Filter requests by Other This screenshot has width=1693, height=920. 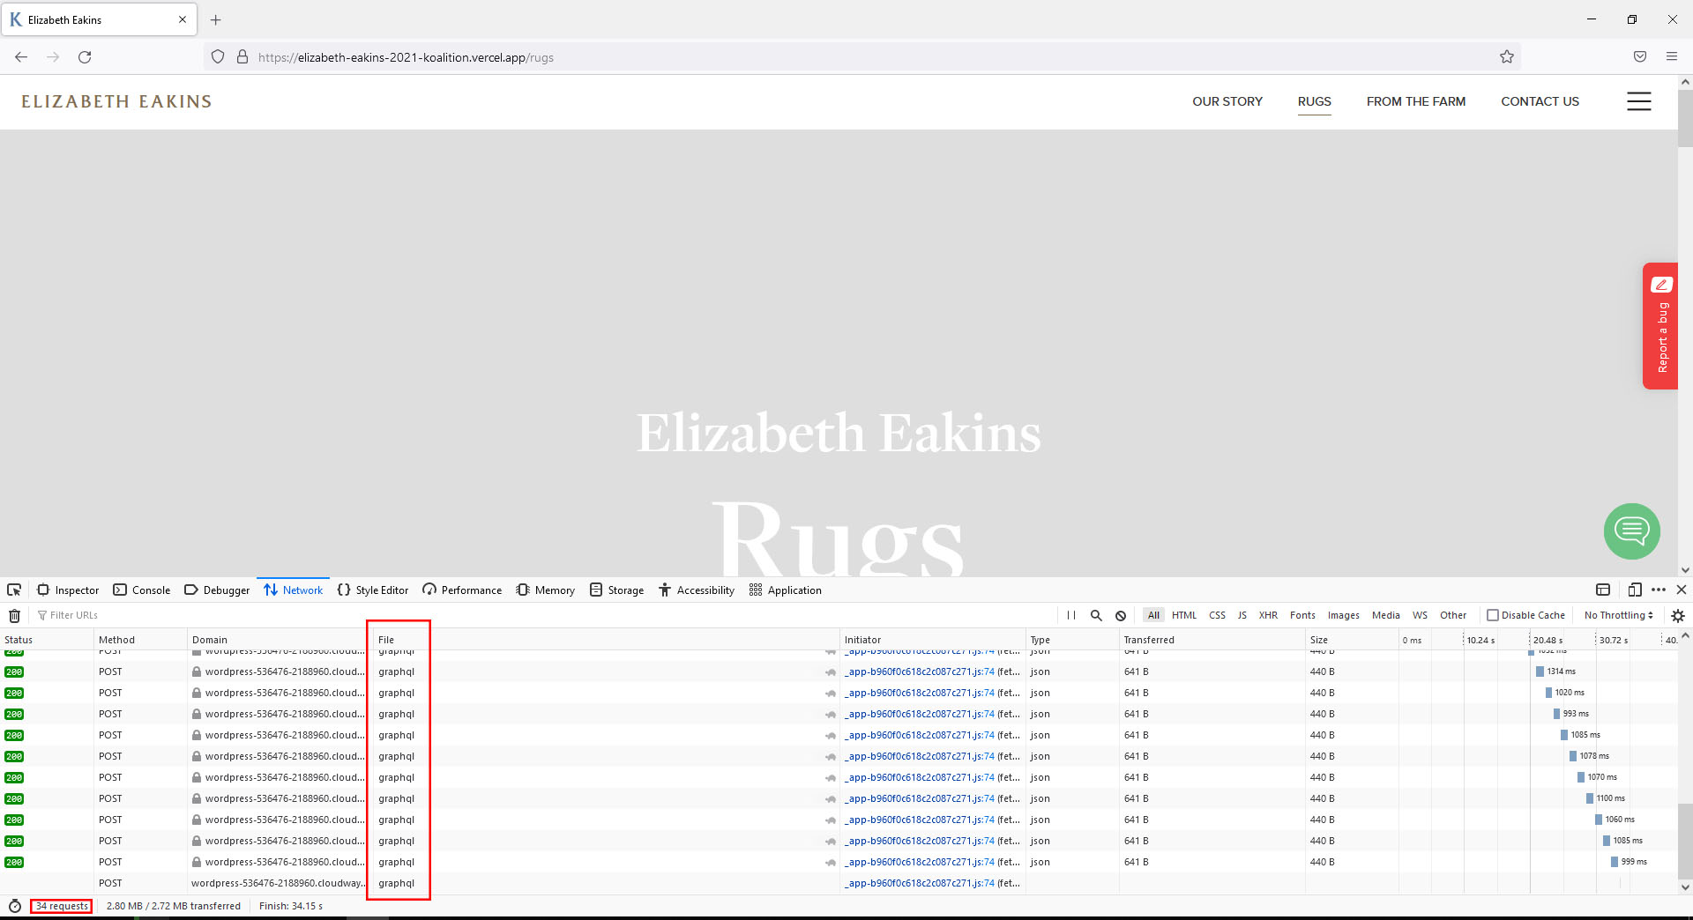[1453, 615]
